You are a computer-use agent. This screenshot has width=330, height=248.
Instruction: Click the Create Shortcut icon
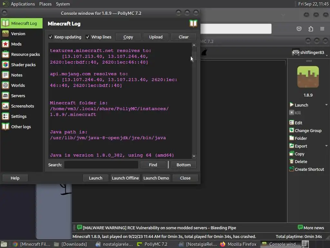(x=291, y=169)
